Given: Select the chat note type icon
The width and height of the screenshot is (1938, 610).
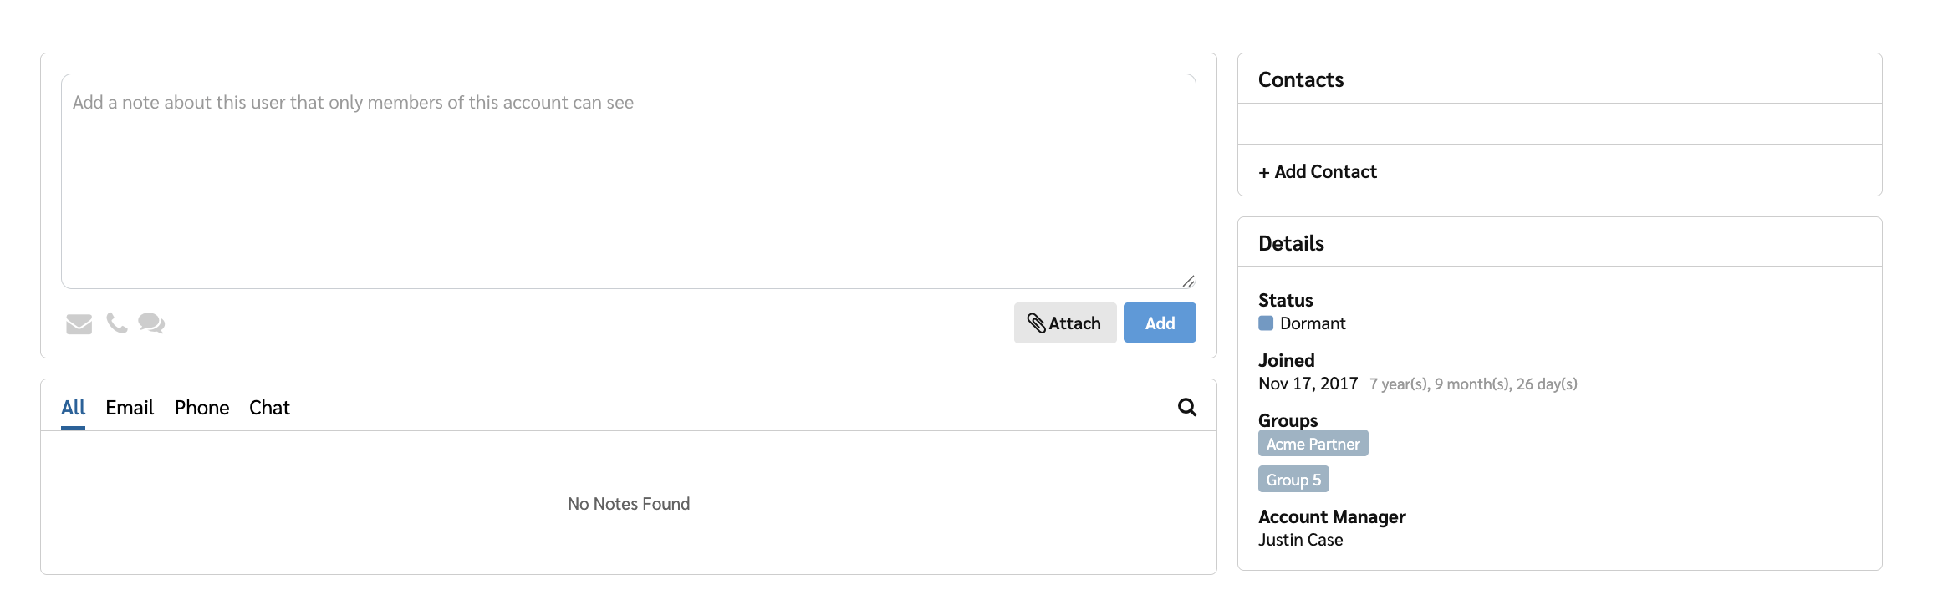Looking at the screenshot, I should pos(151,323).
